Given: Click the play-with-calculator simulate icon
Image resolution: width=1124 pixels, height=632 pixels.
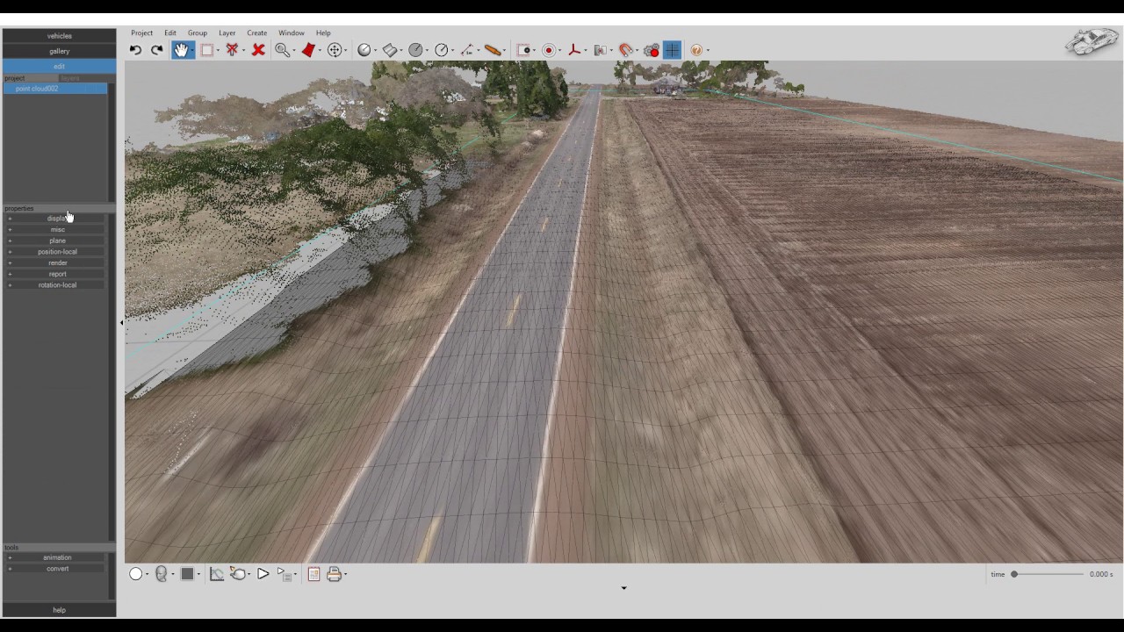Looking at the screenshot, I should 285,574.
